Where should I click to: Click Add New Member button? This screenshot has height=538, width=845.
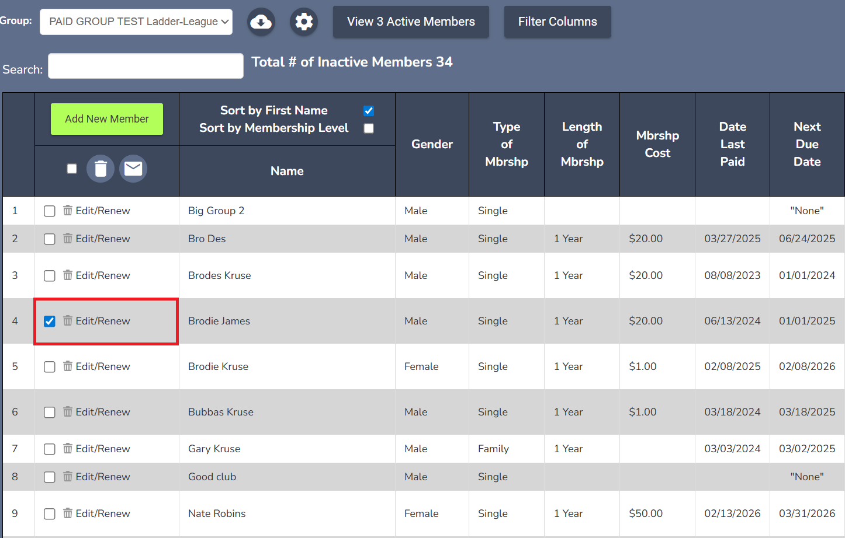(107, 119)
